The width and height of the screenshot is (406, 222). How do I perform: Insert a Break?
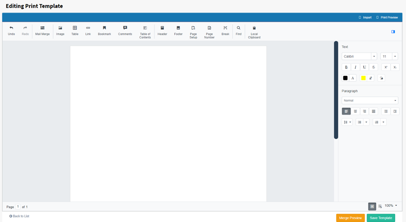(x=225, y=31)
